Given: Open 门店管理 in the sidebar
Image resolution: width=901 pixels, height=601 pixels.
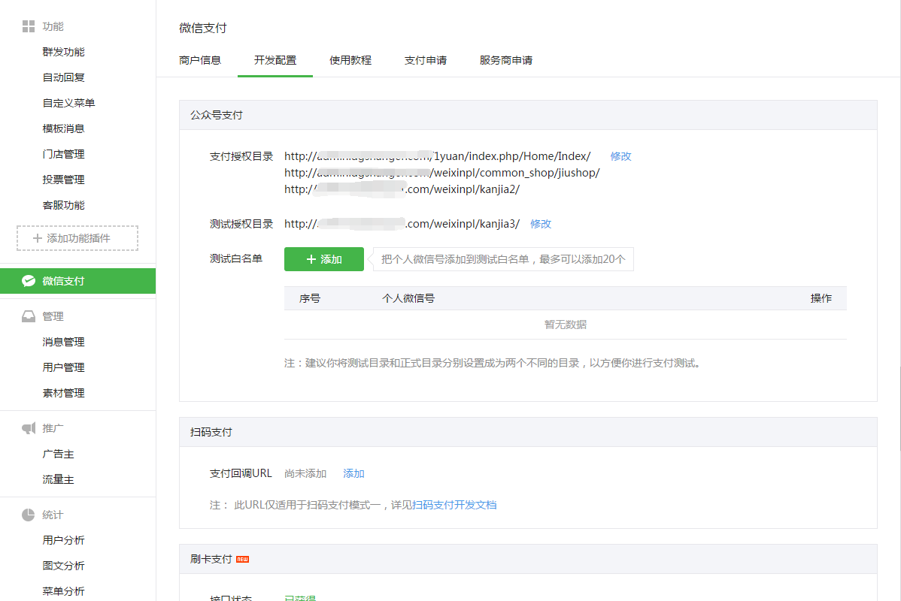Looking at the screenshot, I should coord(63,155).
